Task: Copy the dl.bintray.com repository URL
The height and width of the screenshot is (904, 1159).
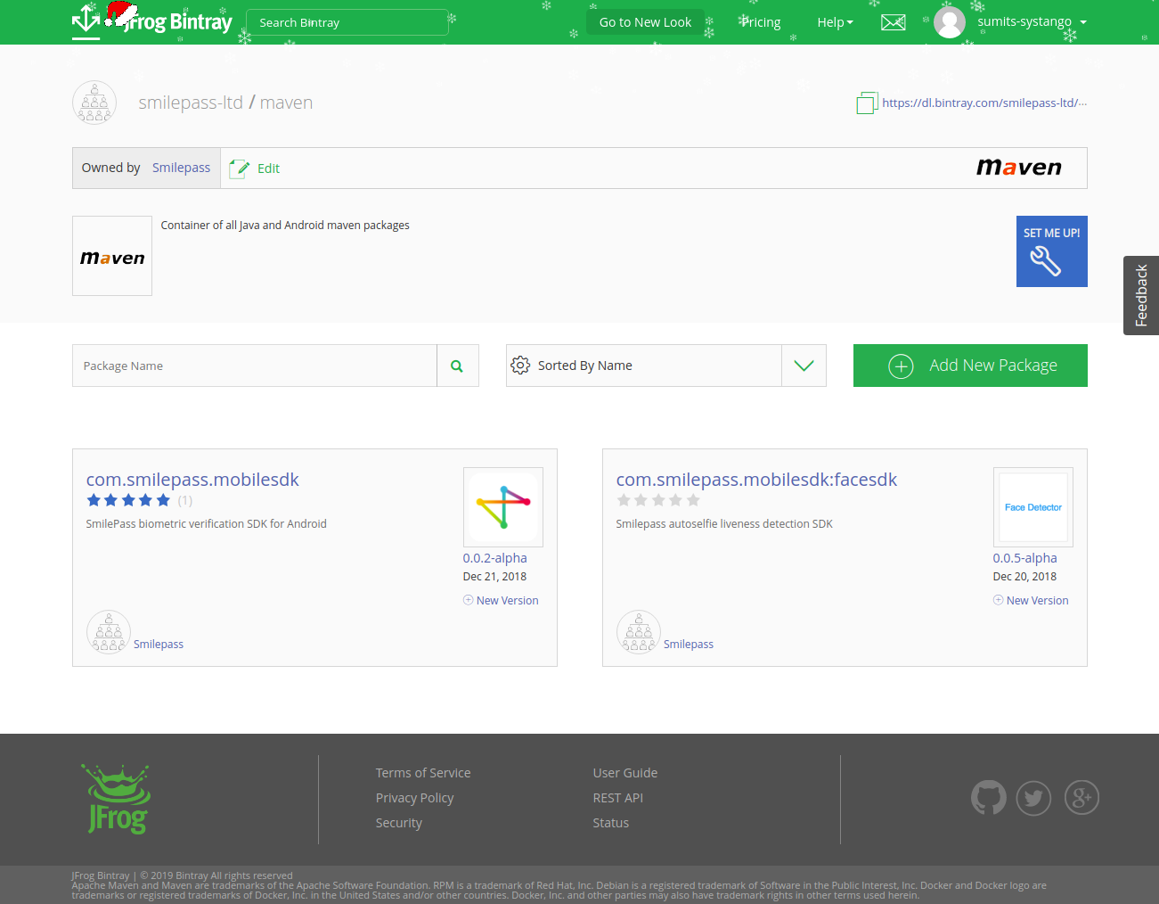Action: coord(867,103)
